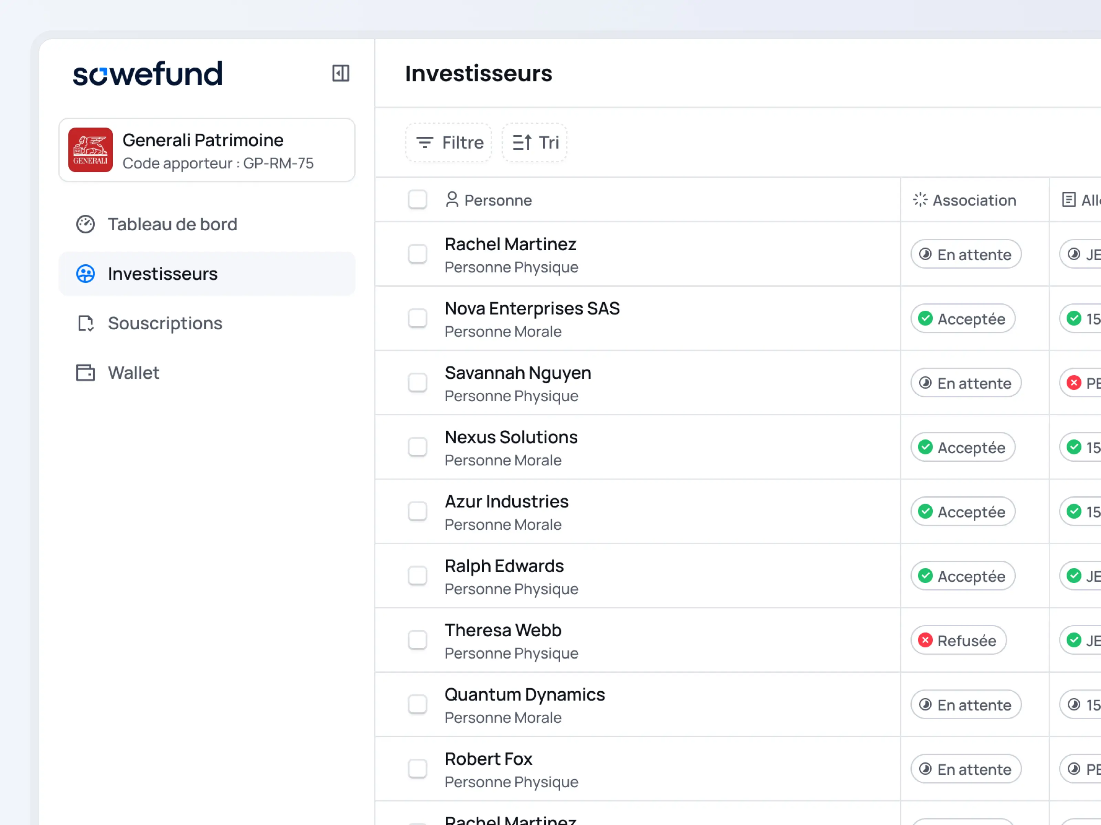Open Robert Fox investor
Image resolution: width=1101 pixels, height=825 pixels.
click(x=488, y=759)
